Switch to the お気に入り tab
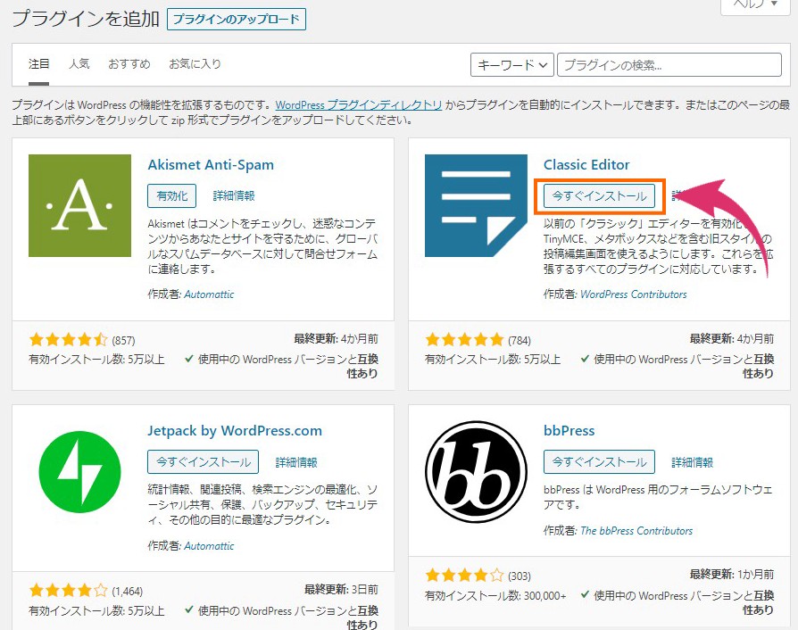Viewport: 798px width, 630px height. tap(195, 64)
